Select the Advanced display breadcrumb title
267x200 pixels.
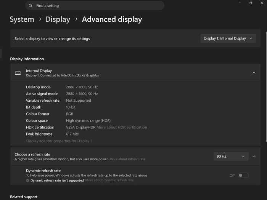tap(112, 19)
